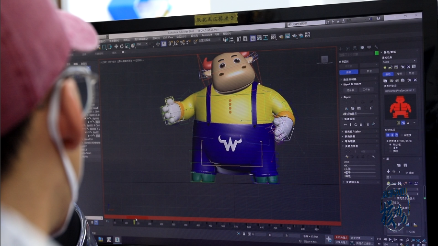438x246 pixels.
Task: Open the Material Editor icon
Action: tap(273, 37)
